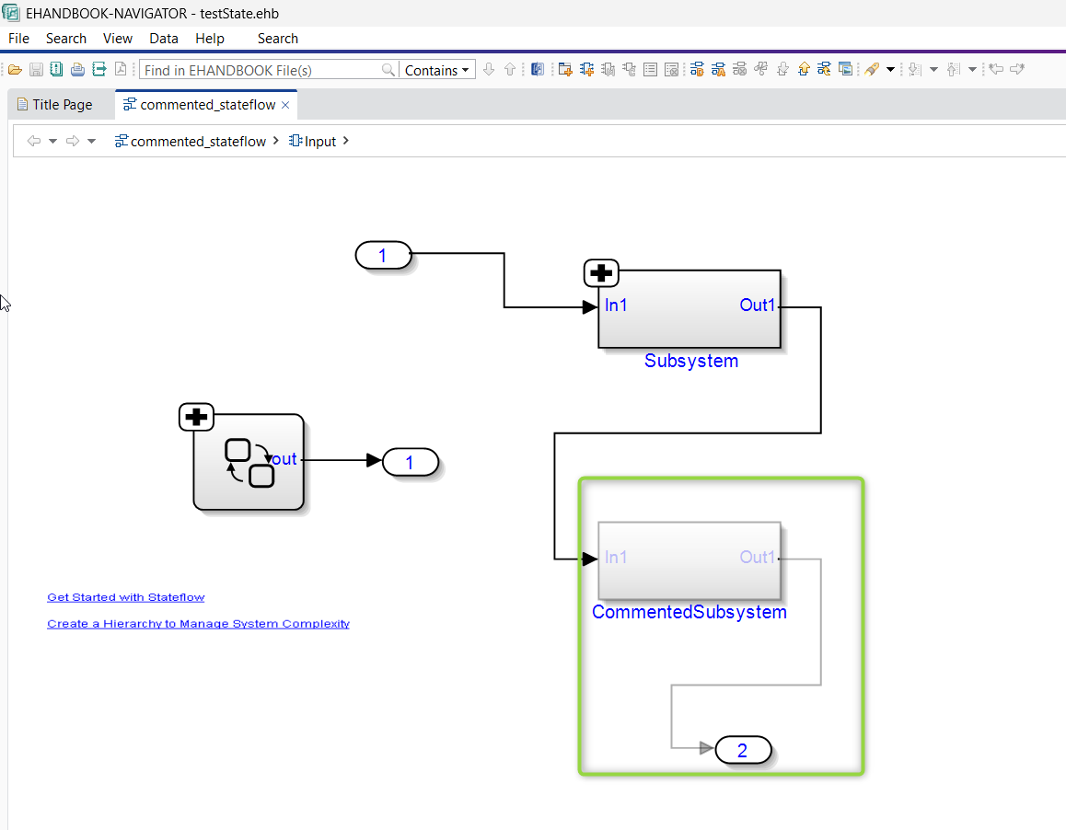Image resolution: width=1066 pixels, height=830 pixels.
Task: Click the magnifier icon in search field
Action: pyautogui.click(x=388, y=69)
